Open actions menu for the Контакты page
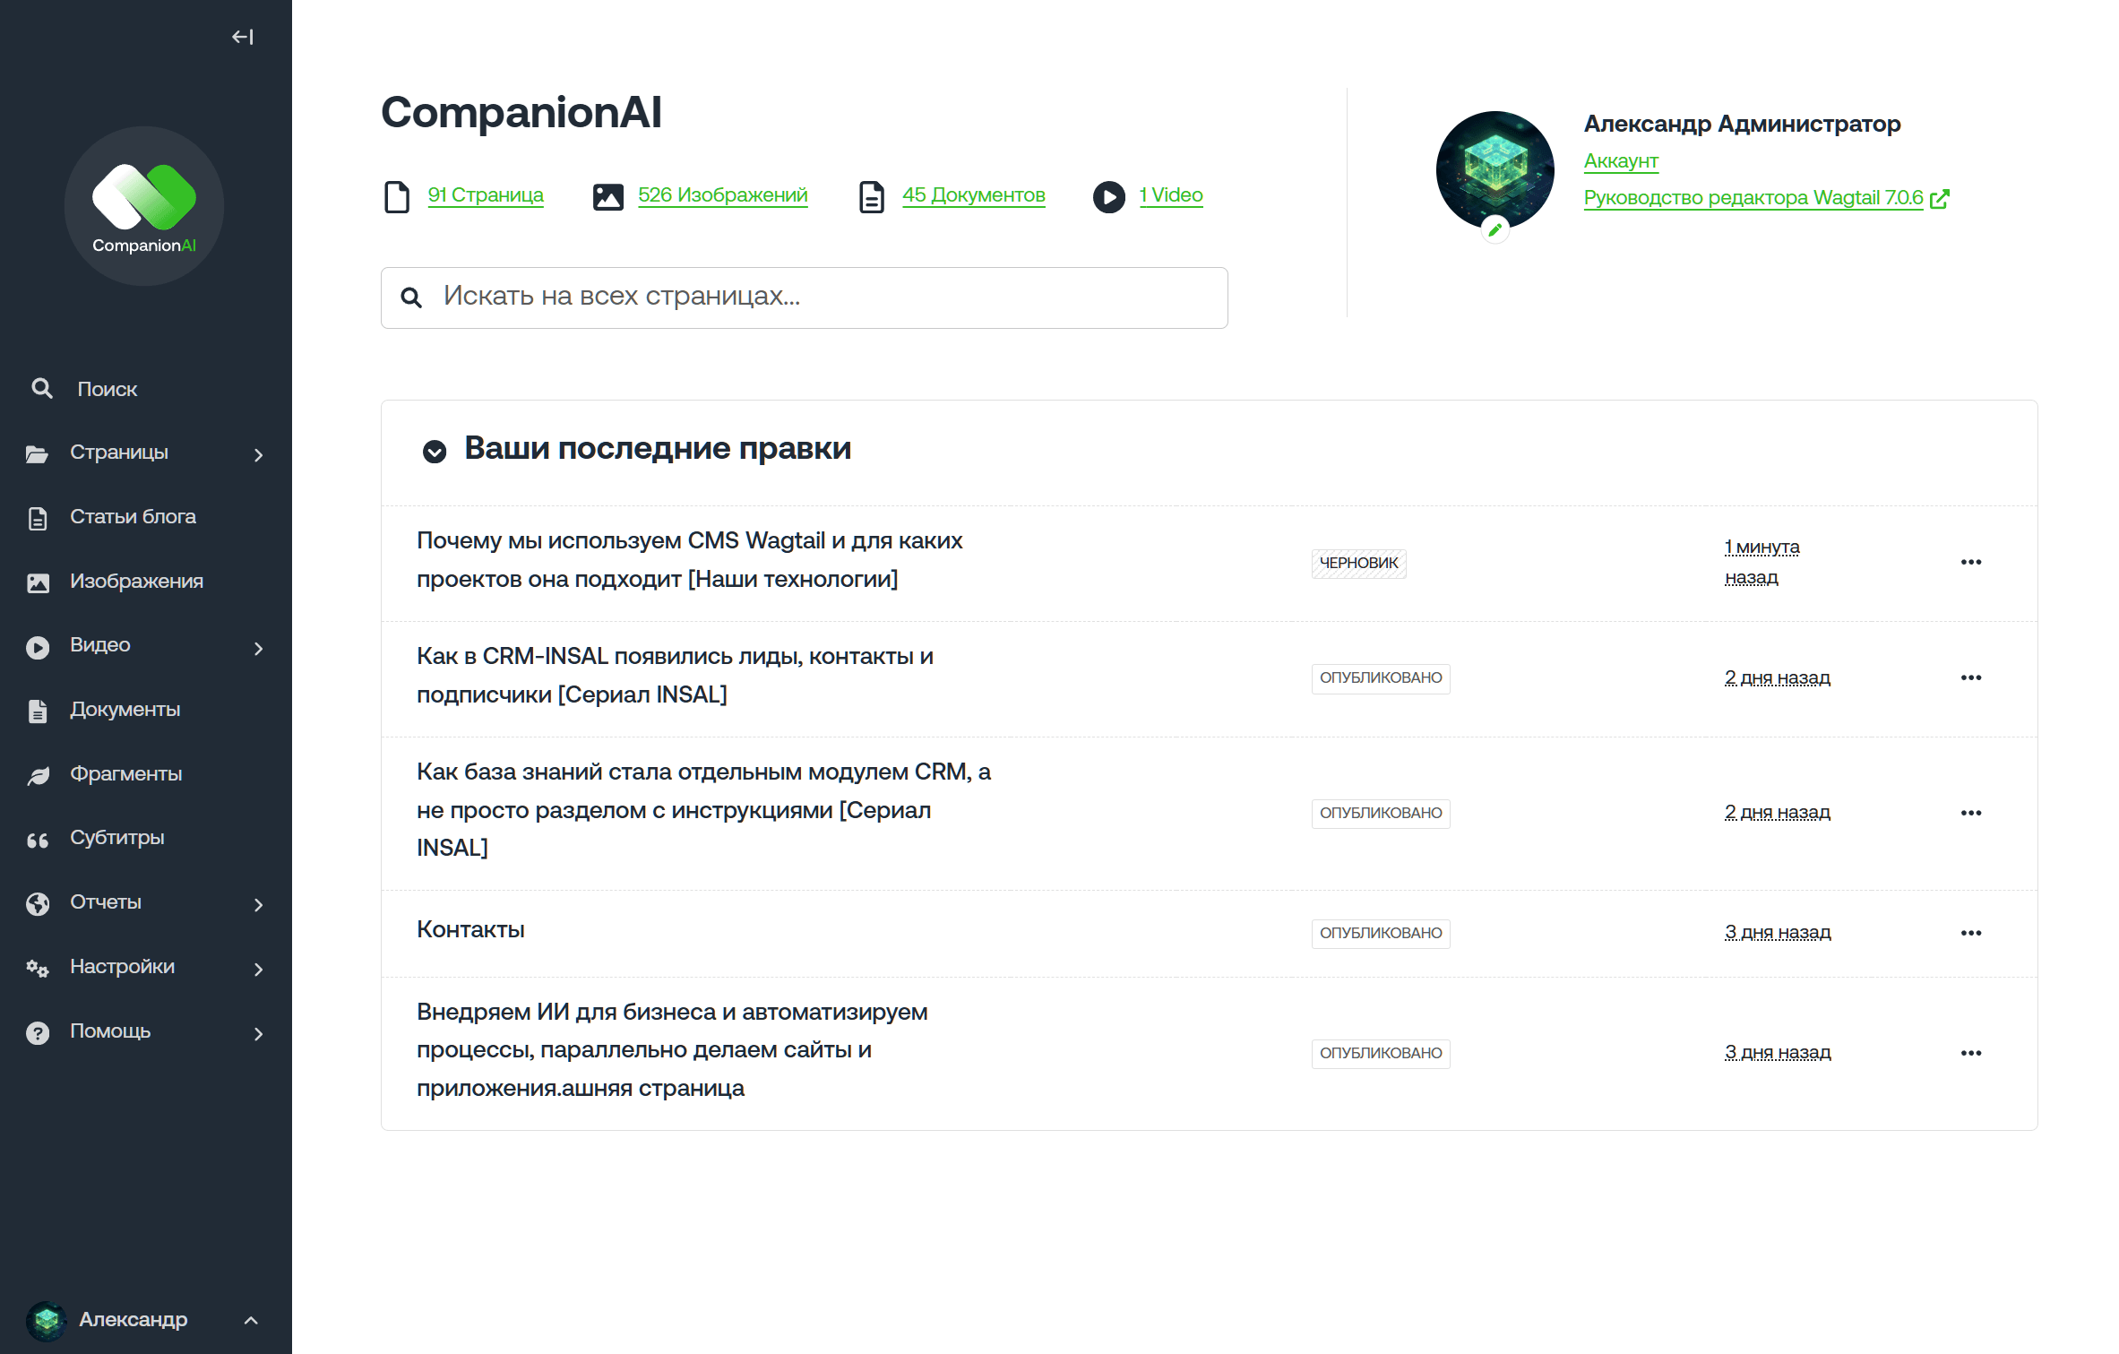 (x=1970, y=932)
